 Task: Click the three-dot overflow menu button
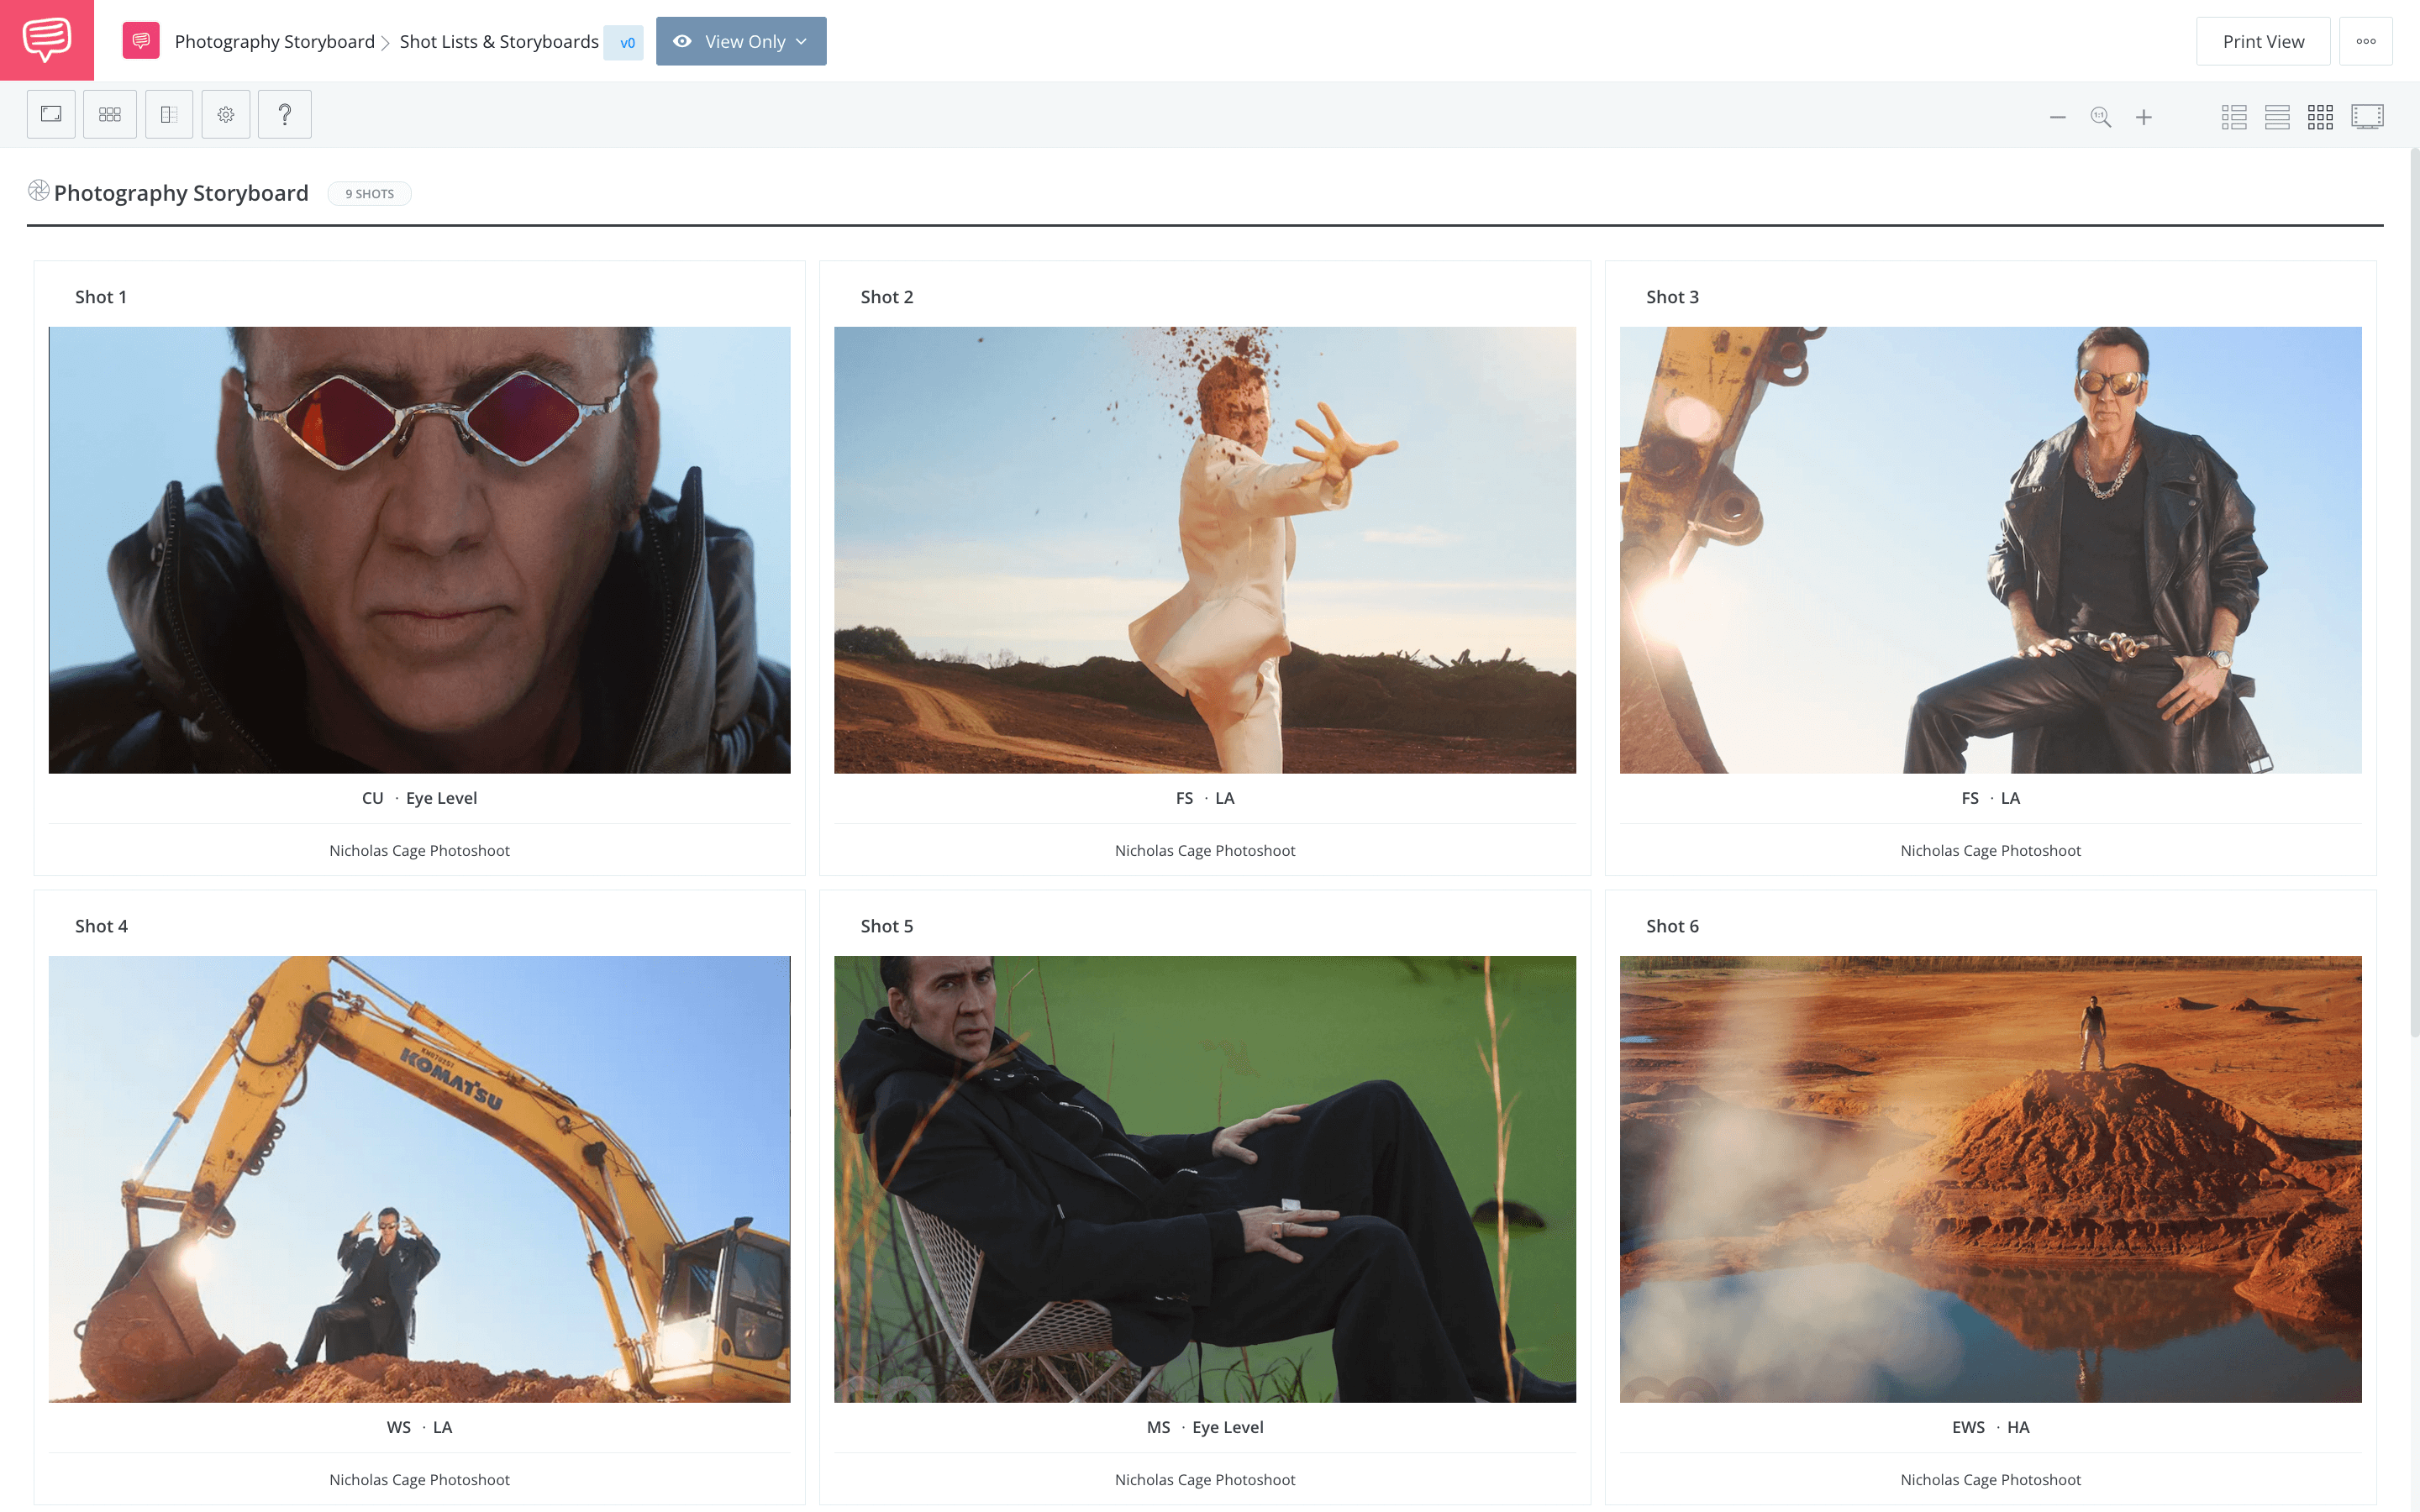click(2366, 40)
